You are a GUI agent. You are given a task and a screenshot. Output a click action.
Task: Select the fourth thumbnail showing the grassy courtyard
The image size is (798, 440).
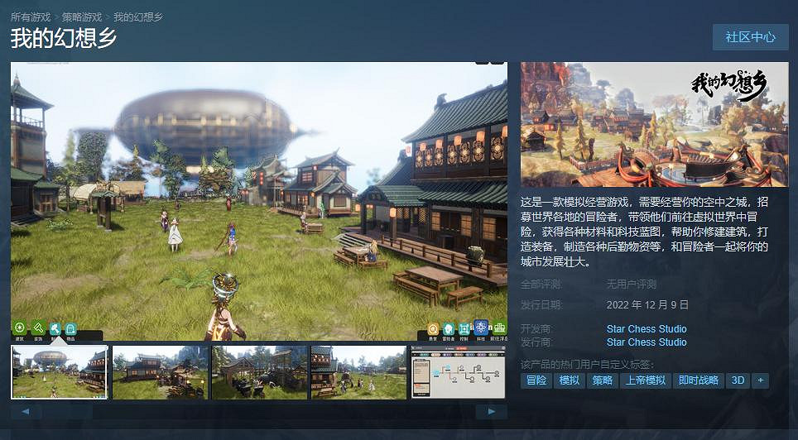tap(358, 372)
